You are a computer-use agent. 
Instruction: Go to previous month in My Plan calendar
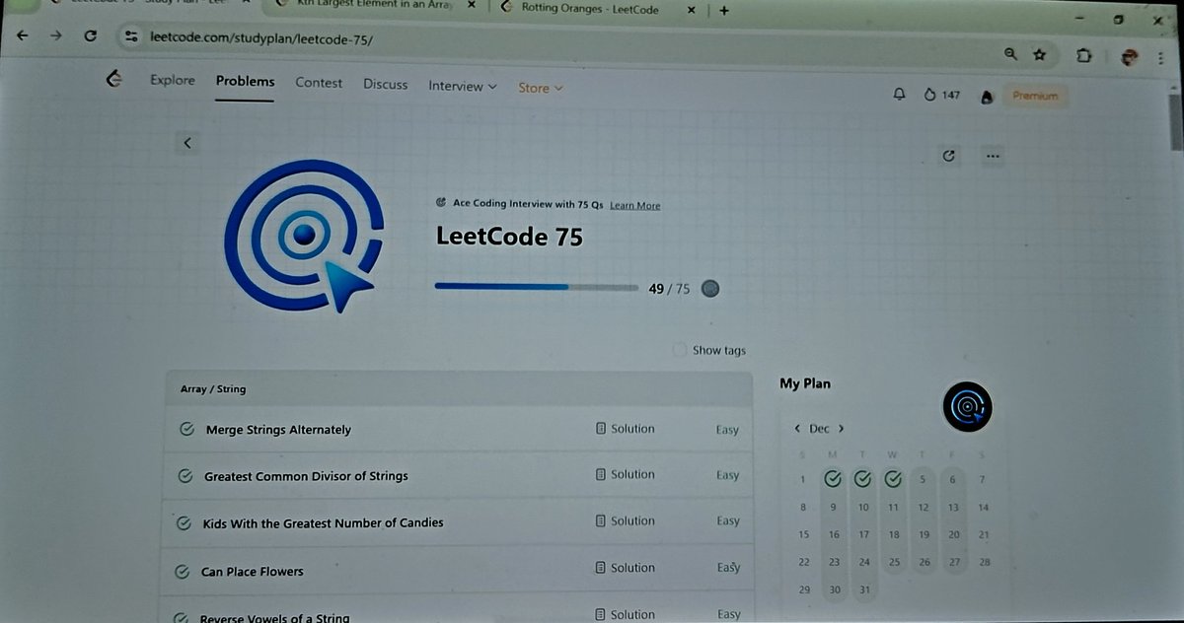(x=797, y=429)
